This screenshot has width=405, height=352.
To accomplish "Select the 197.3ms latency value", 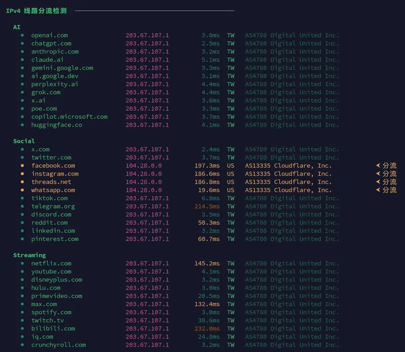I will pos(207,166).
